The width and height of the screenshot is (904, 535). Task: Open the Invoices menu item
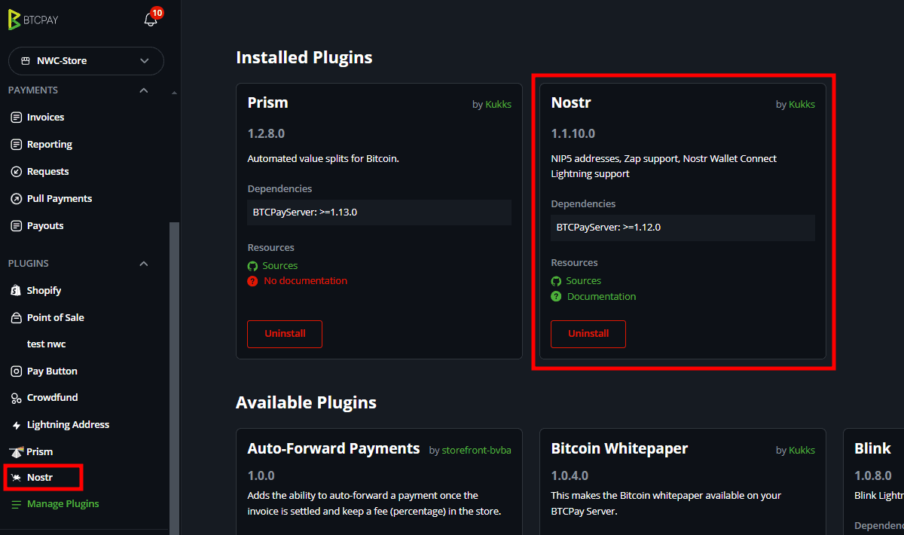tap(45, 118)
